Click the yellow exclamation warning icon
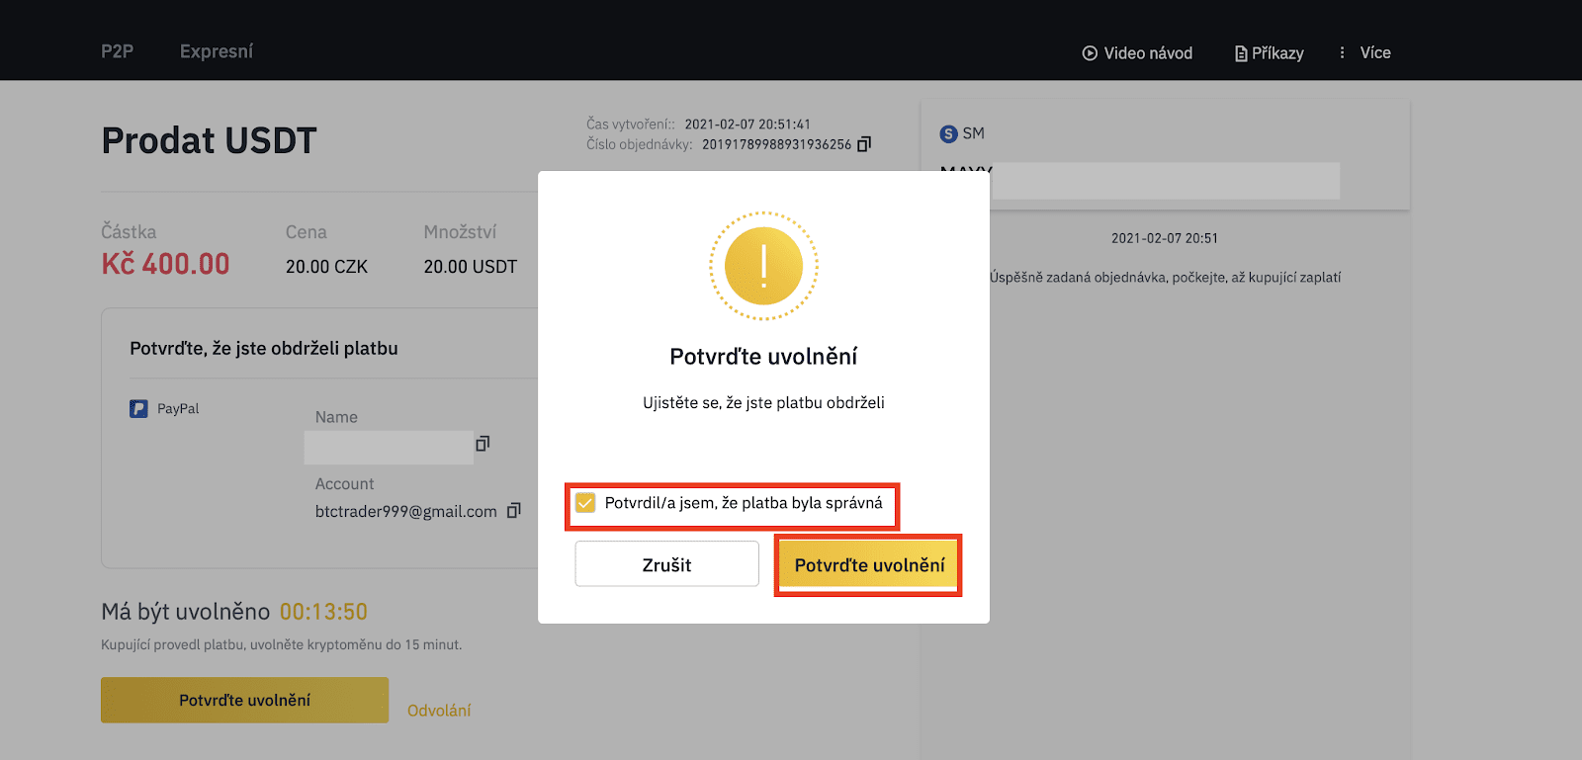Viewport: 1582px width, 760px height. pyautogui.click(x=763, y=266)
